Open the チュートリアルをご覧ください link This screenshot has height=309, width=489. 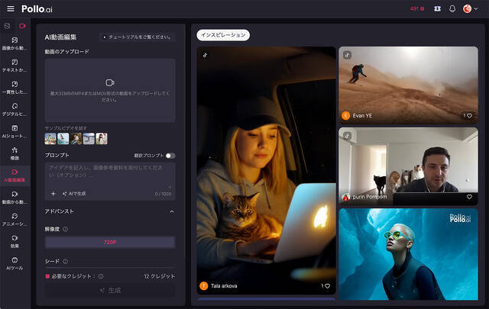coord(138,37)
